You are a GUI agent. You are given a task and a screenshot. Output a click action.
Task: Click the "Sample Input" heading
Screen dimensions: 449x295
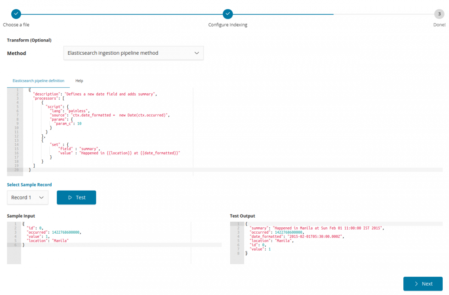coord(21,216)
